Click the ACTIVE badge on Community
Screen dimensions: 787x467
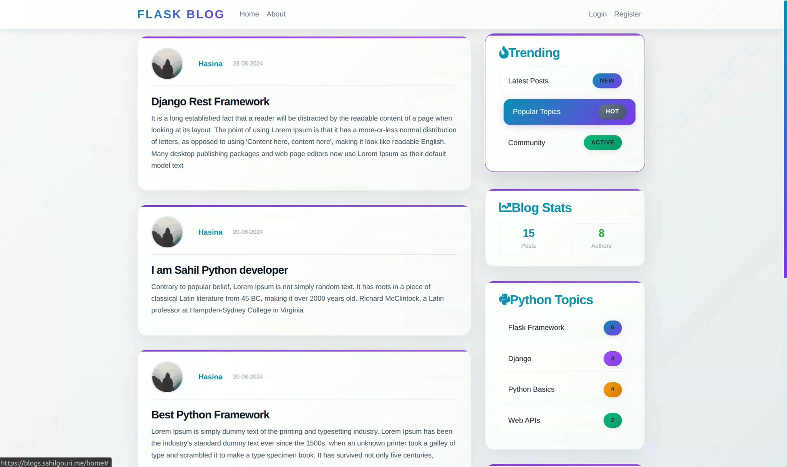click(x=602, y=143)
